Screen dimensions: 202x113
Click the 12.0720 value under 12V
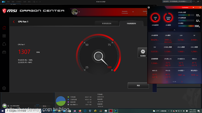coord(154,51)
